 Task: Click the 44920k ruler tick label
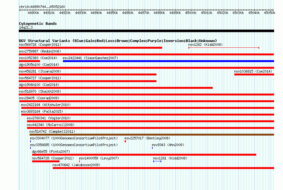pos(65,13)
